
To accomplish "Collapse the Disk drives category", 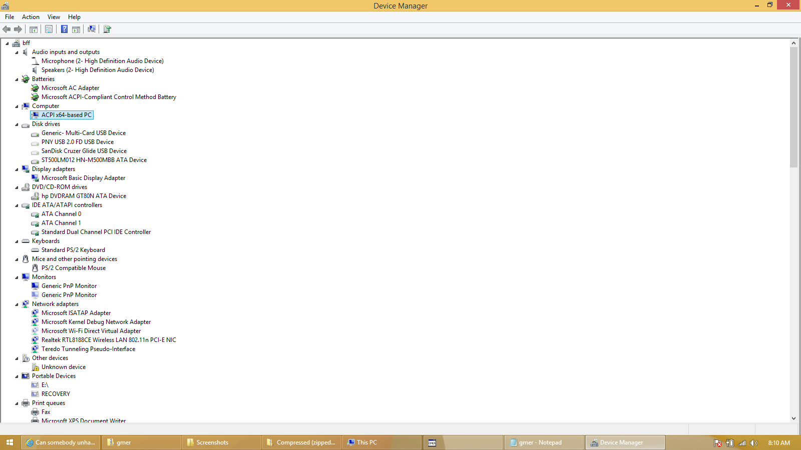I will tap(17, 124).
